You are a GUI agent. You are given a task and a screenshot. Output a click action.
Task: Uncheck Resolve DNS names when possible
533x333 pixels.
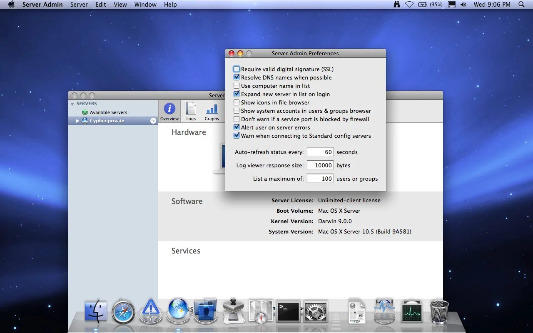tap(237, 77)
